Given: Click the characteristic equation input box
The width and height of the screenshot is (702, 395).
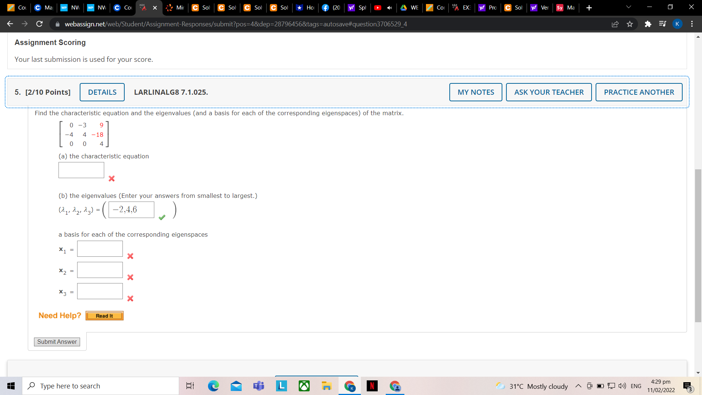Looking at the screenshot, I should coord(81,170).
